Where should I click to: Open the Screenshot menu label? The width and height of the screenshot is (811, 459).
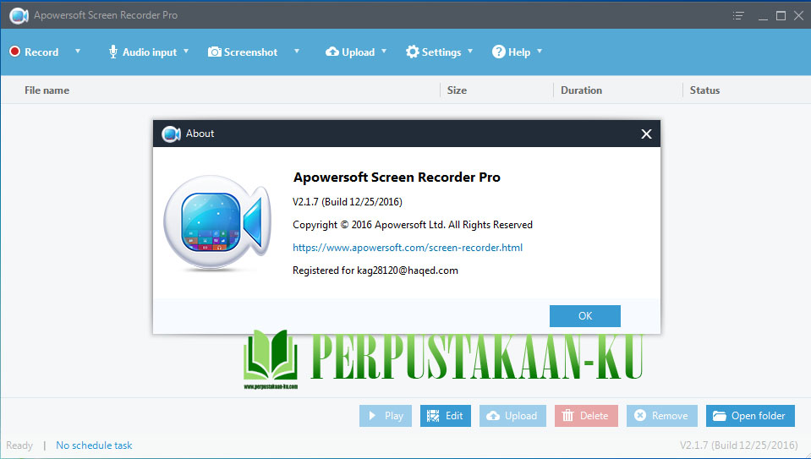[251, 52]
